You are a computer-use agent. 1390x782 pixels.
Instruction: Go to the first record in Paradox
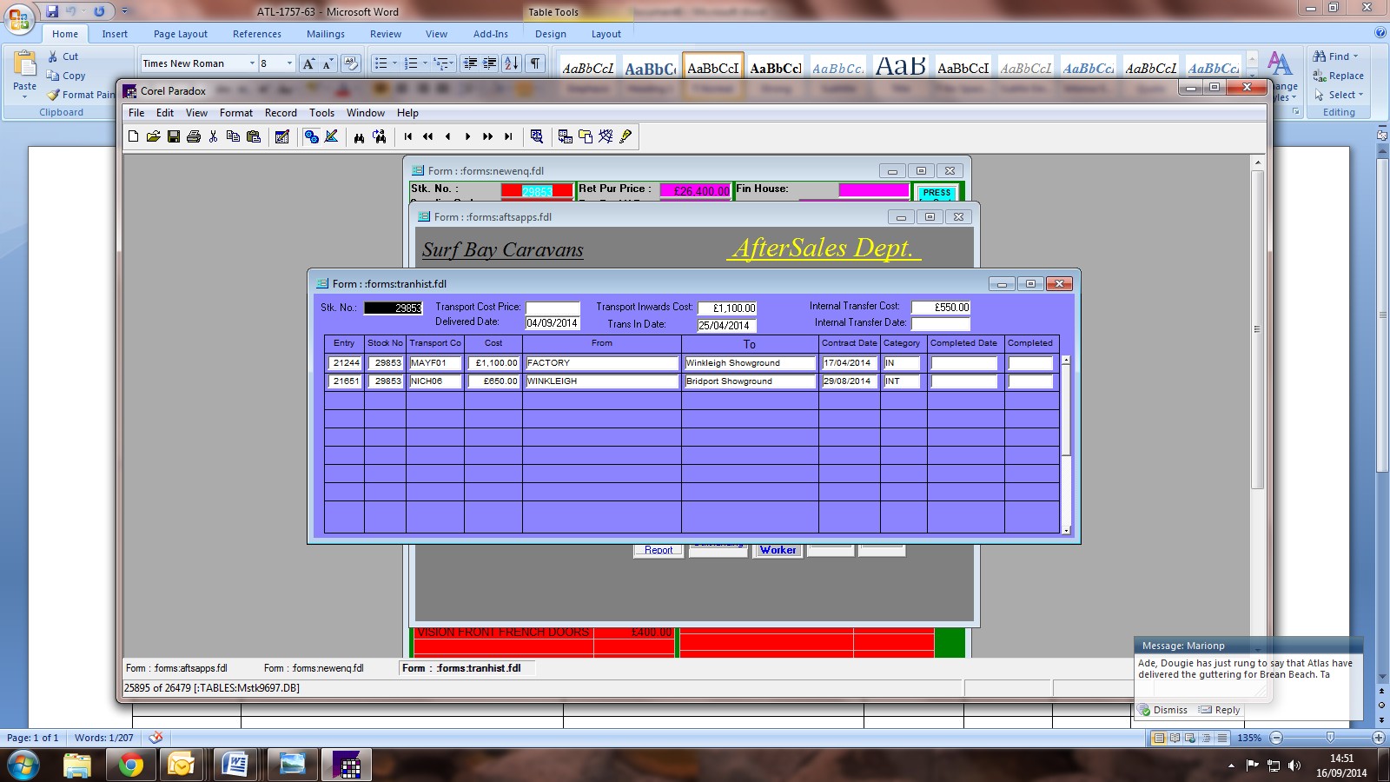[x=407, y=136]
